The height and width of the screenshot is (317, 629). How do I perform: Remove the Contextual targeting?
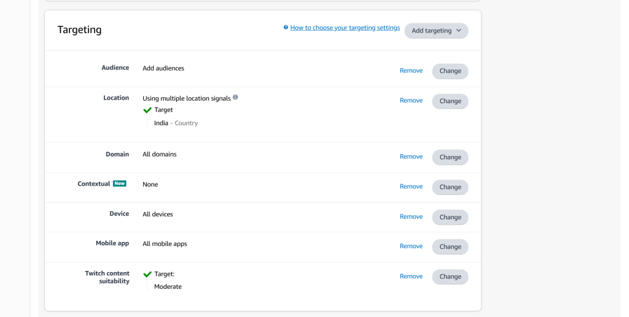(411, 186)
